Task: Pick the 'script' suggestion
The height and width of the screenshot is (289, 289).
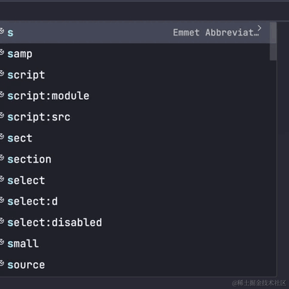Action: click(x=135, y=75)
